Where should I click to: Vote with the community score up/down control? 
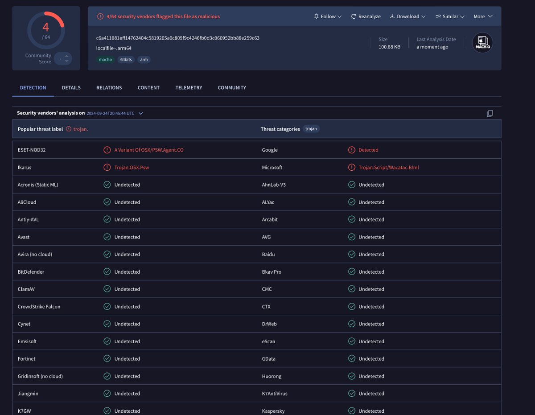[63, 58]
